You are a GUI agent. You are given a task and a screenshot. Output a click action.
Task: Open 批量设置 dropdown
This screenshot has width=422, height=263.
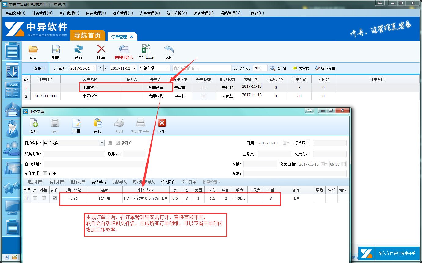coord(211,182)
